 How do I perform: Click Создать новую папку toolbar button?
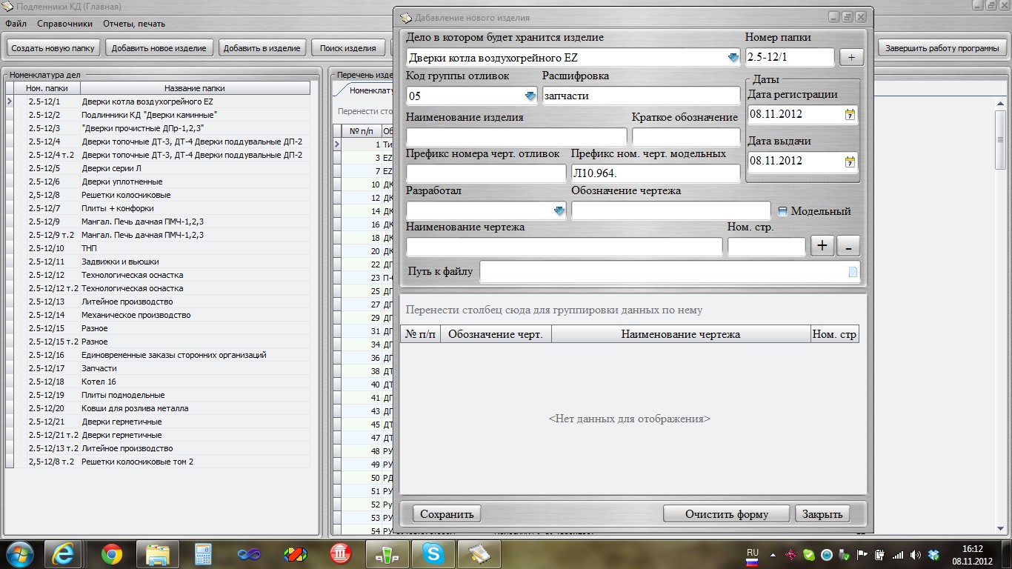(x=53, y=48)
